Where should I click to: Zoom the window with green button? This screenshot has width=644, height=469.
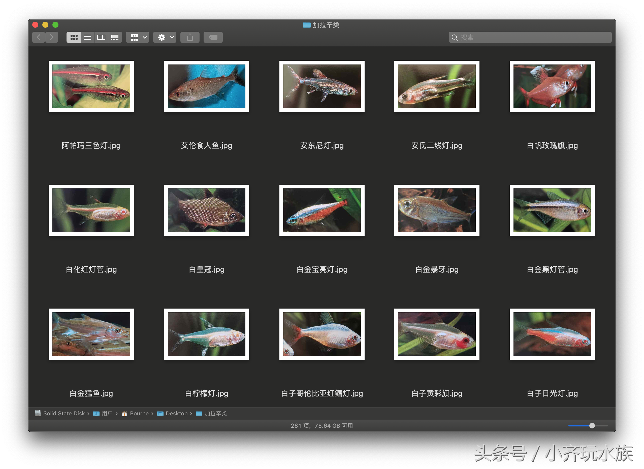[x=56, y=25]
